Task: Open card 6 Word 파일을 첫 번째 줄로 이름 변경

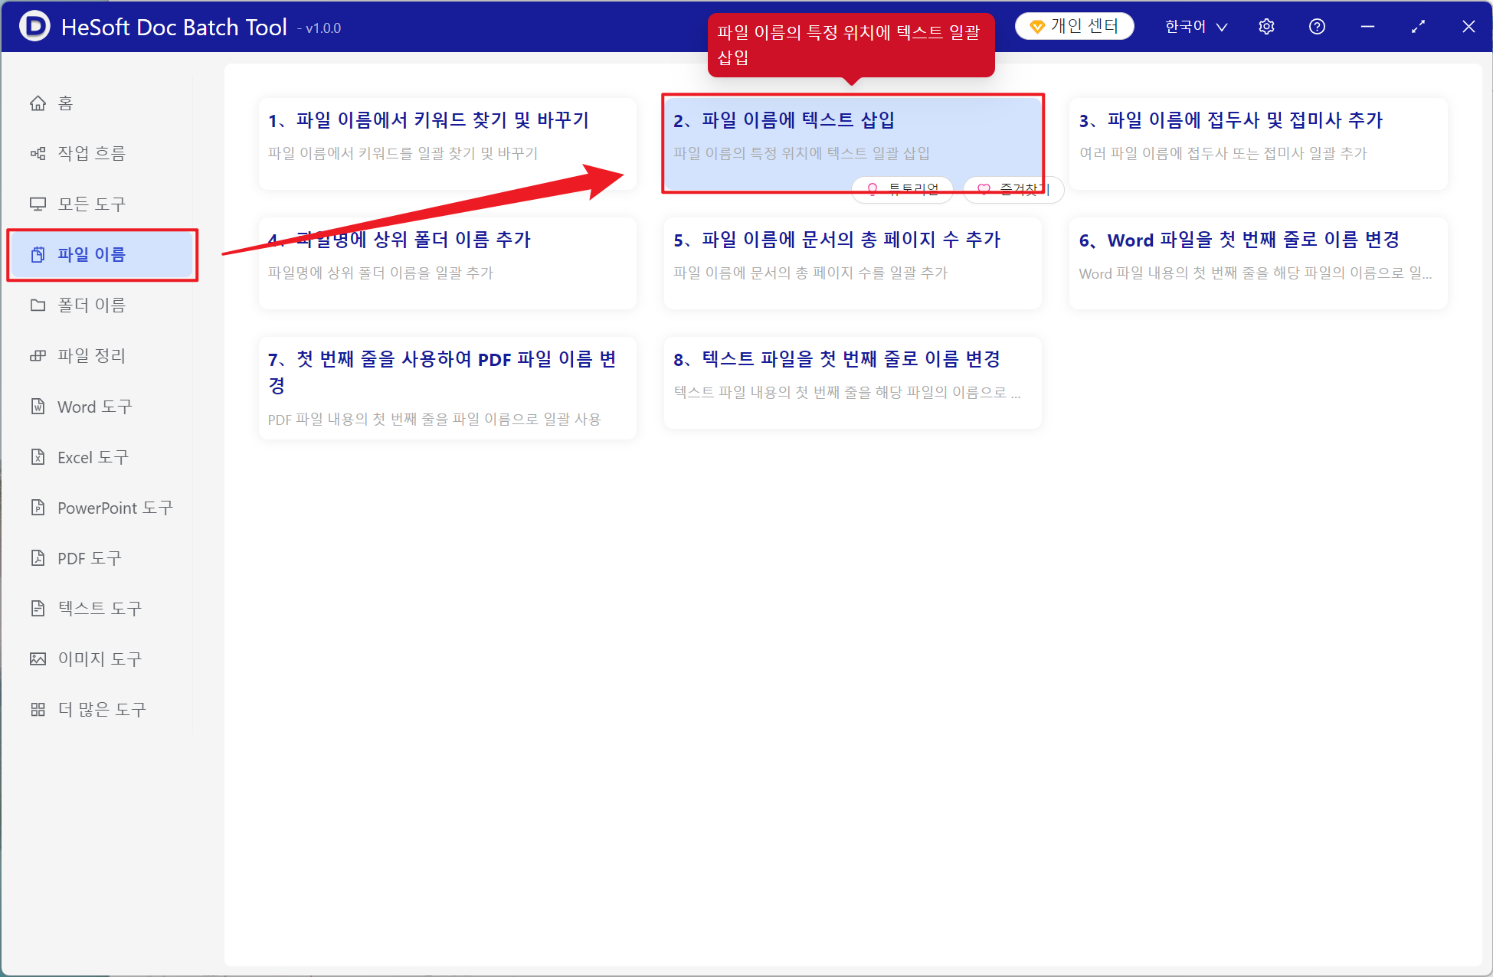Action: click(x=1259, y=263)
